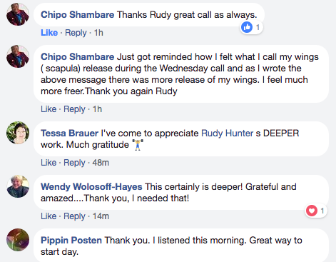Reply to Wendy Wolosoff-Hayes' comment
The image size is (336, 262).
point(74,216)
